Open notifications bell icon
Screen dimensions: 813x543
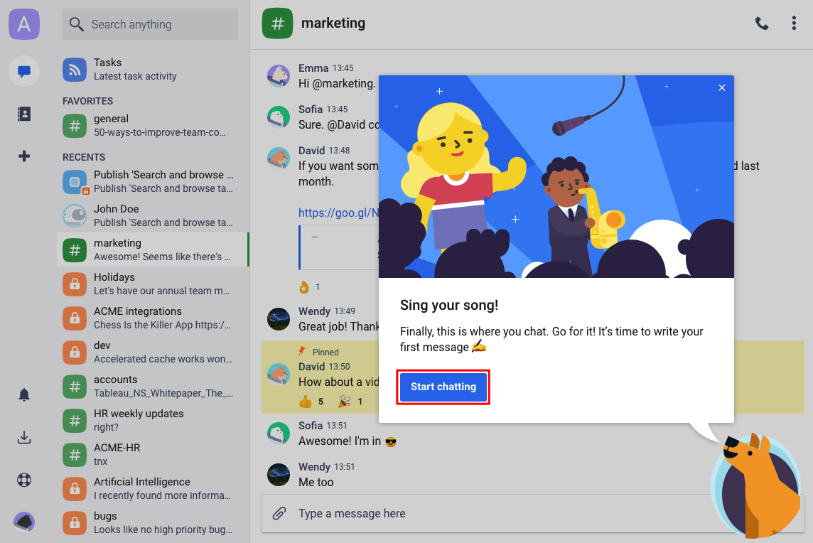[24, 394]
